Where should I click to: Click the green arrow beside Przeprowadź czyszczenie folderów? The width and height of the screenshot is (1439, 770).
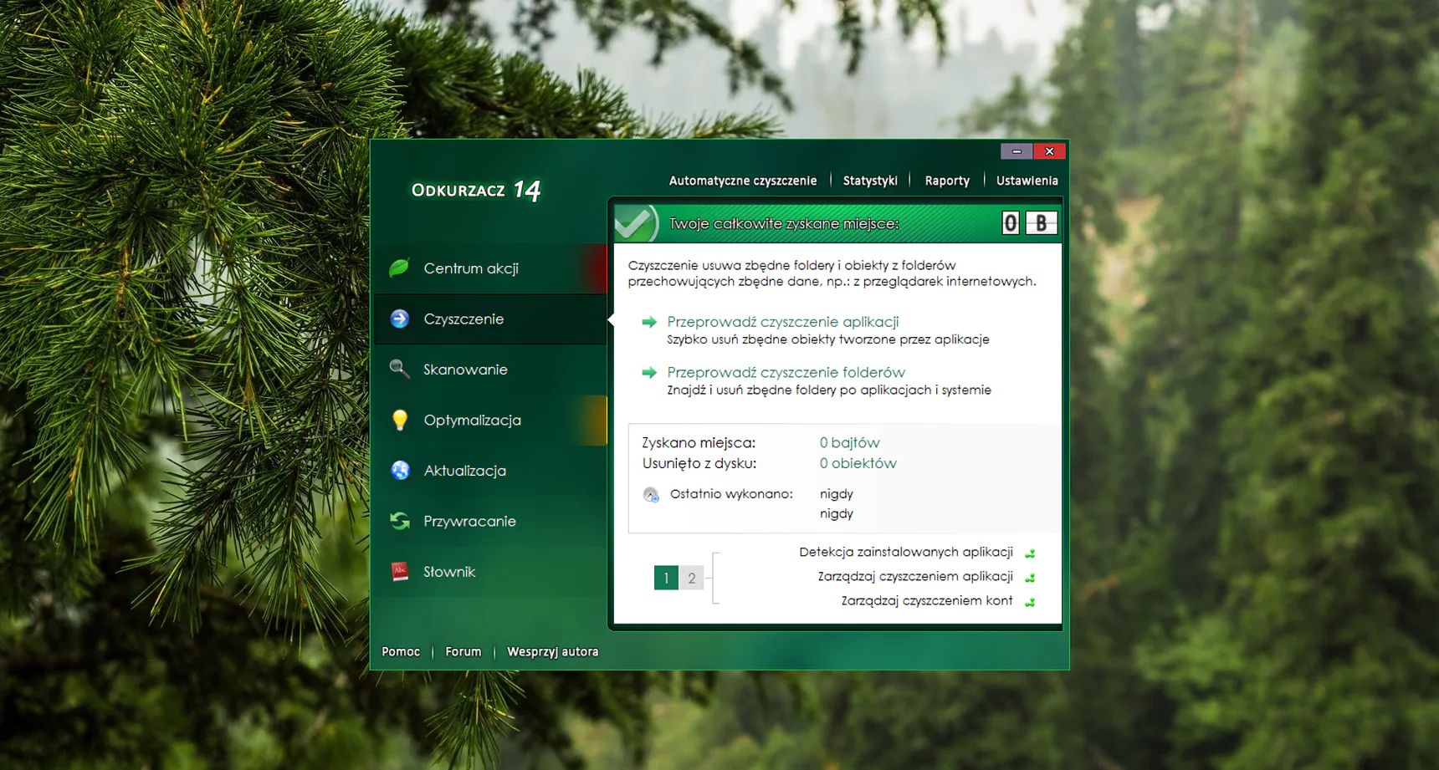coord(649,372)
